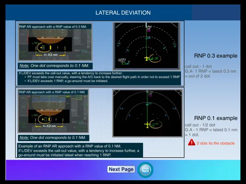The image size is (246, 184).
Task: Click 'If L/DEV exceeds the call-out value' upper sentence
Action: (70, 73)
